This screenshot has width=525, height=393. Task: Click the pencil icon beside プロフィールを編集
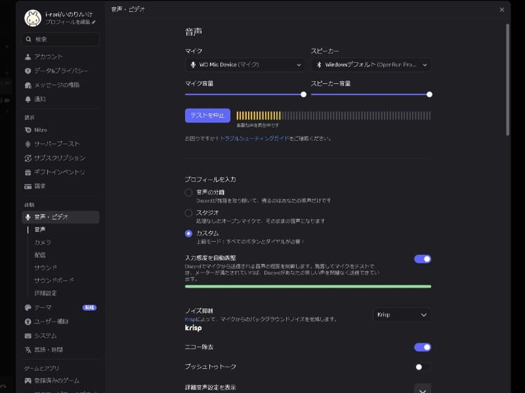click(94, 22)
